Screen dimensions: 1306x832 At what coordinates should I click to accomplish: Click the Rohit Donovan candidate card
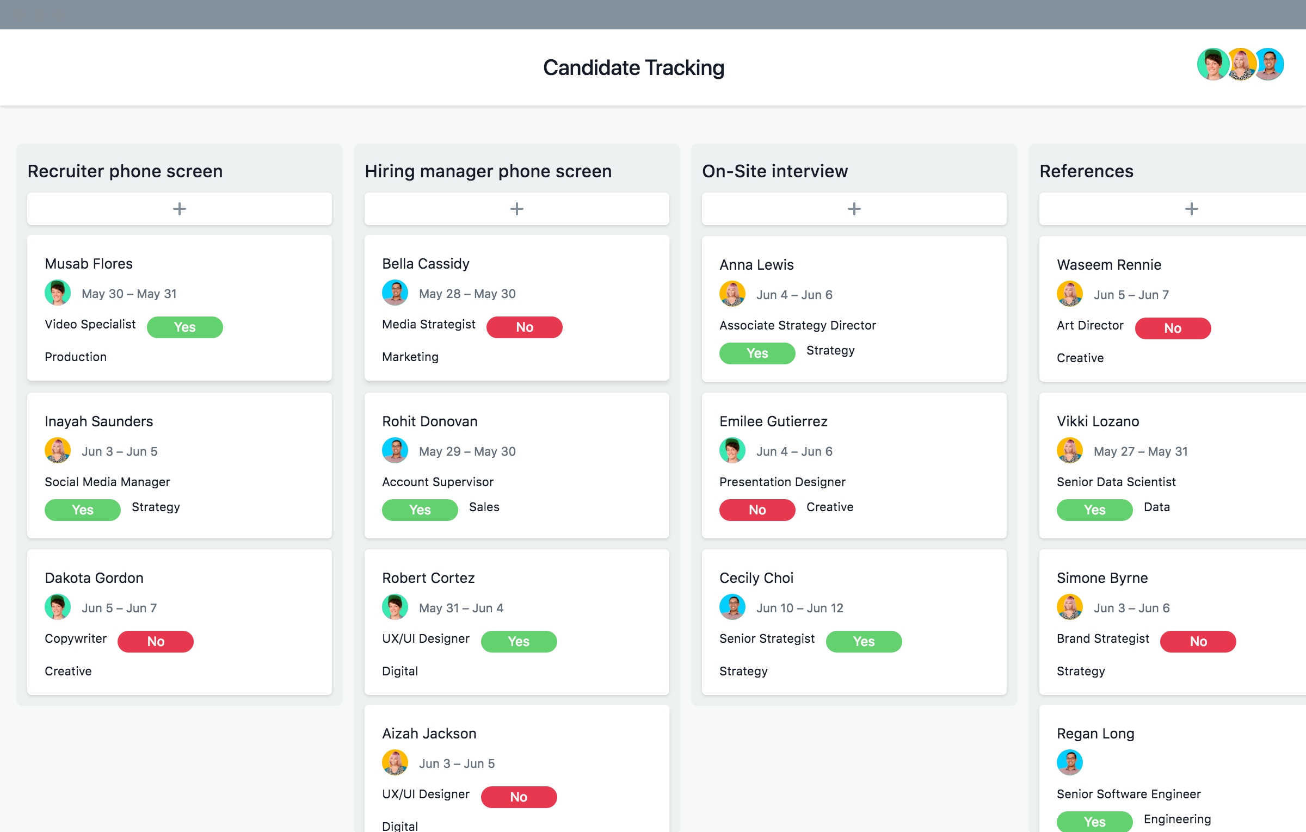(516, 465)
